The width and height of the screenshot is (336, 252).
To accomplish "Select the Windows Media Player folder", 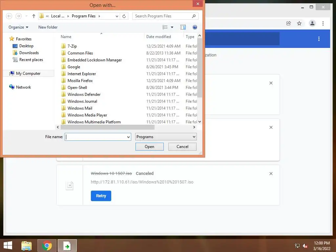I will point(87,115).
